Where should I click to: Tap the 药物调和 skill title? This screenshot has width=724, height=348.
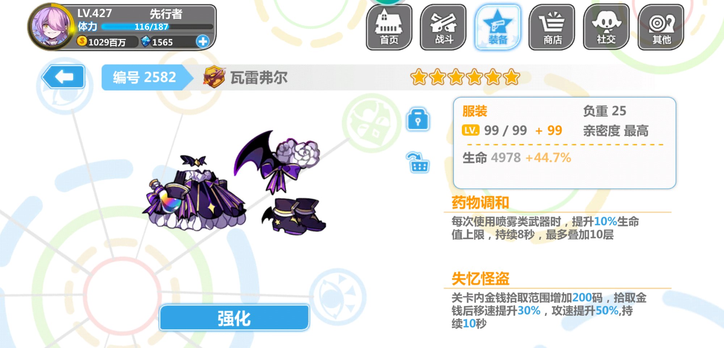pyautogui.click(x=480, y=202)
